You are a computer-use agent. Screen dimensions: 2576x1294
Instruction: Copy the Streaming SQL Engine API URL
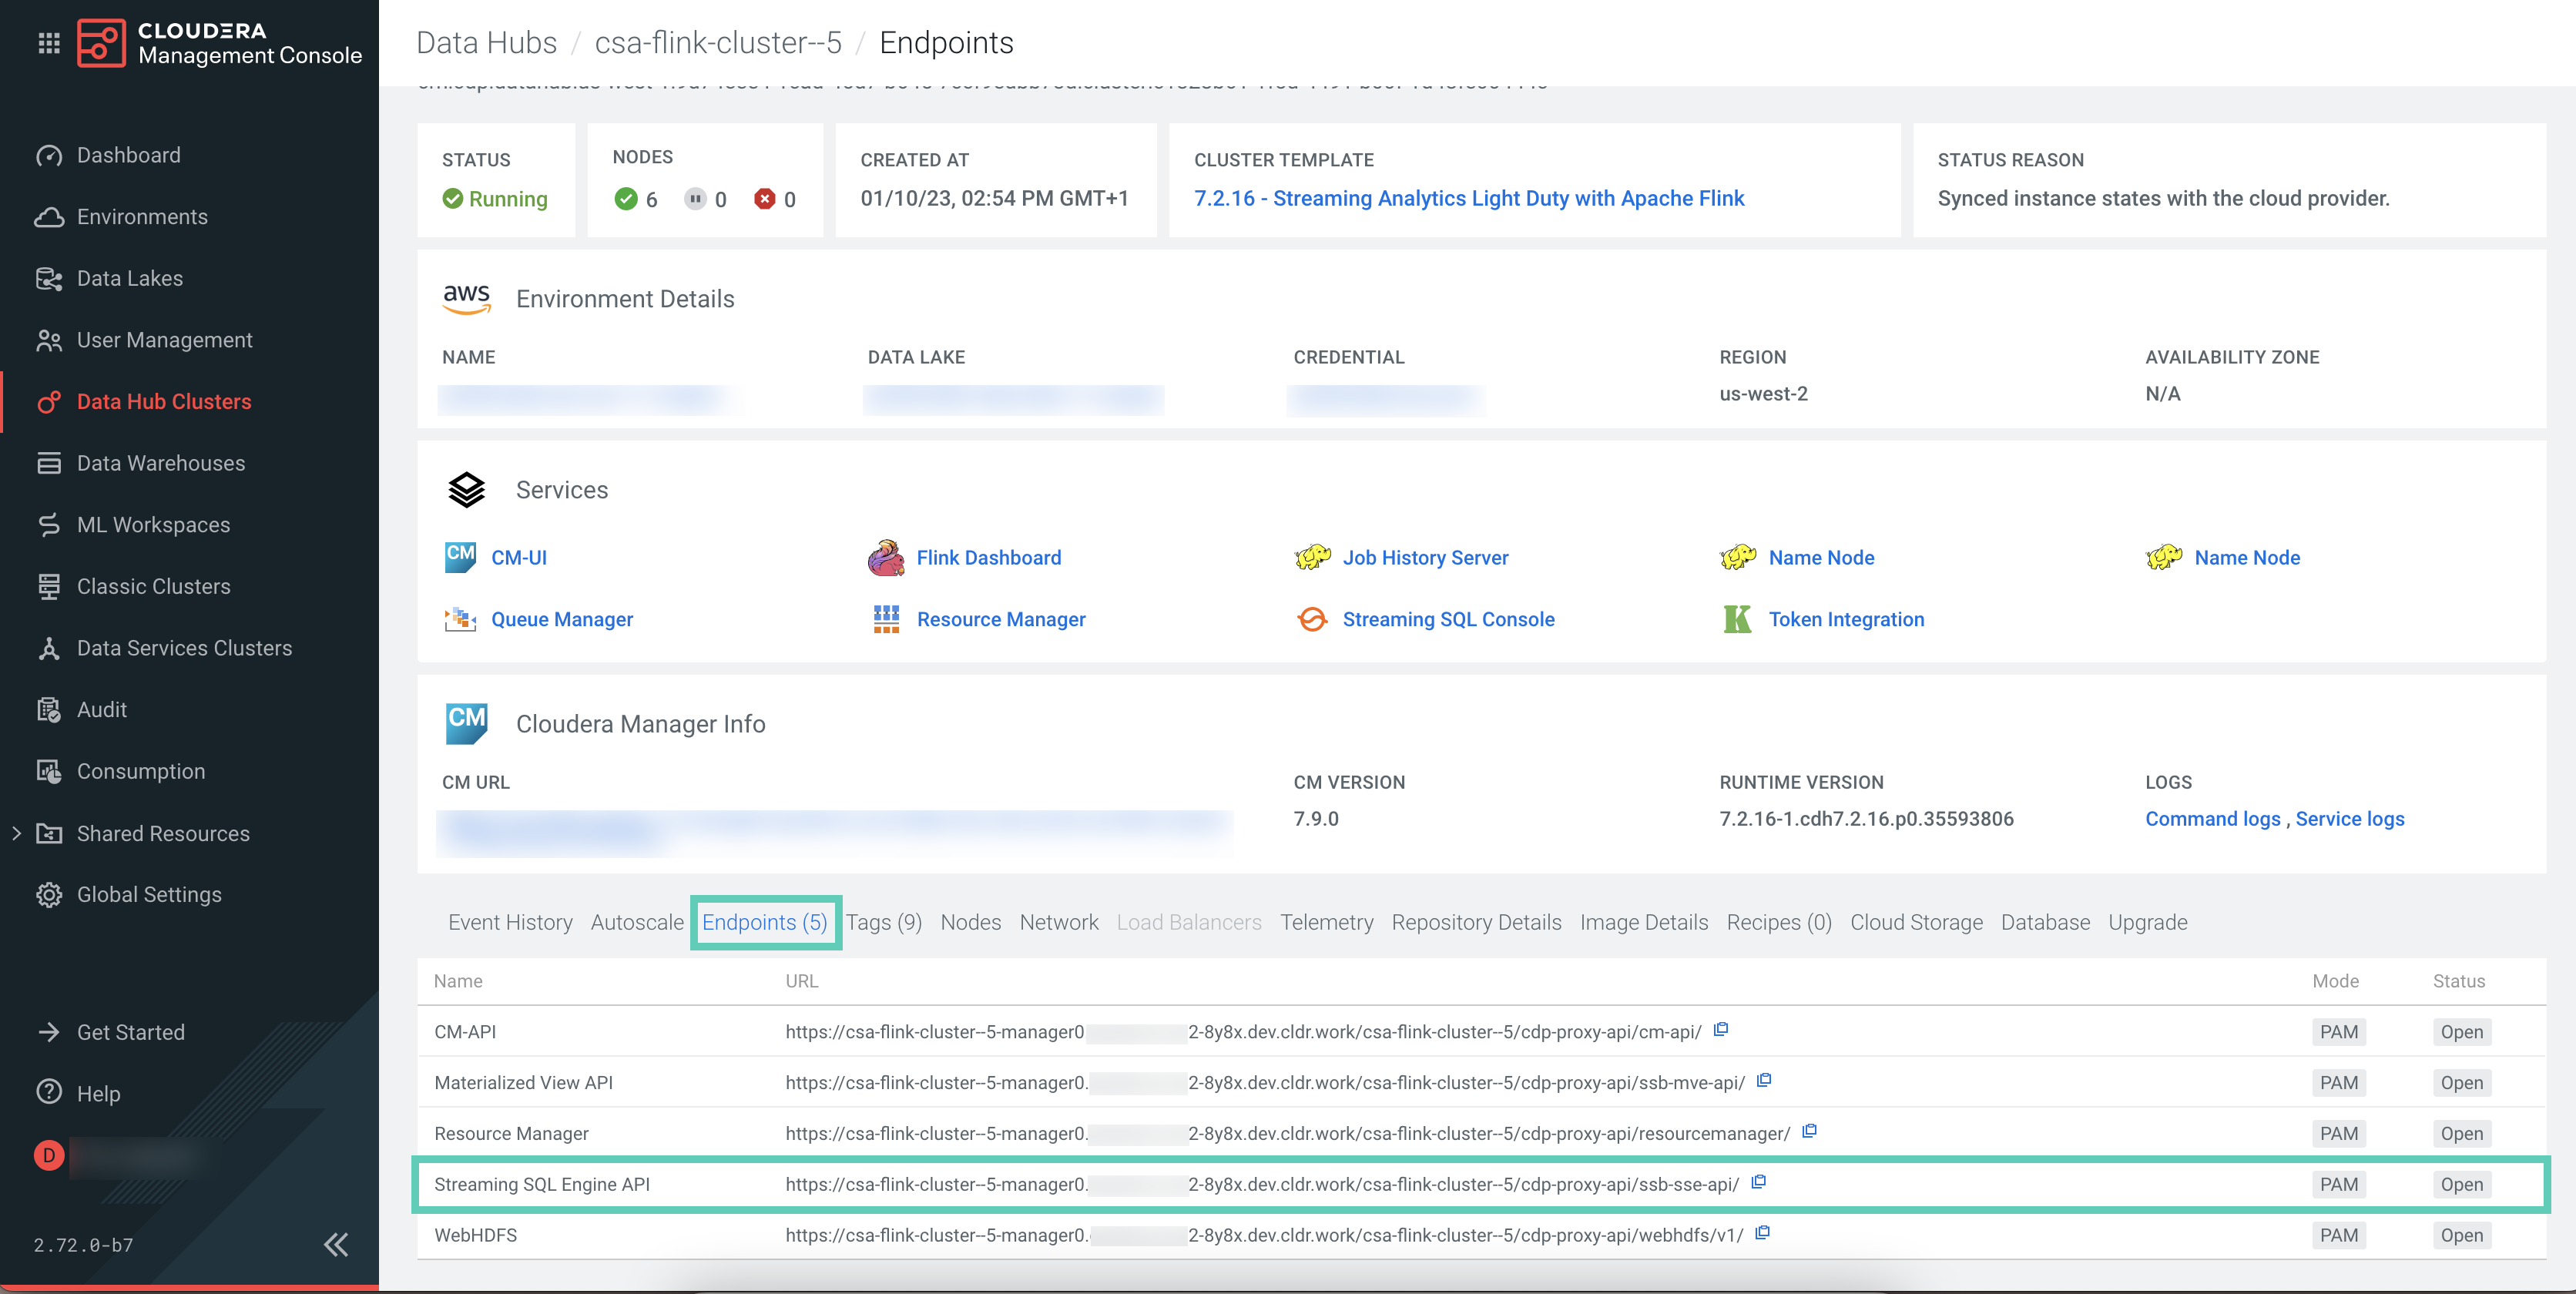coord(1758,1182)
